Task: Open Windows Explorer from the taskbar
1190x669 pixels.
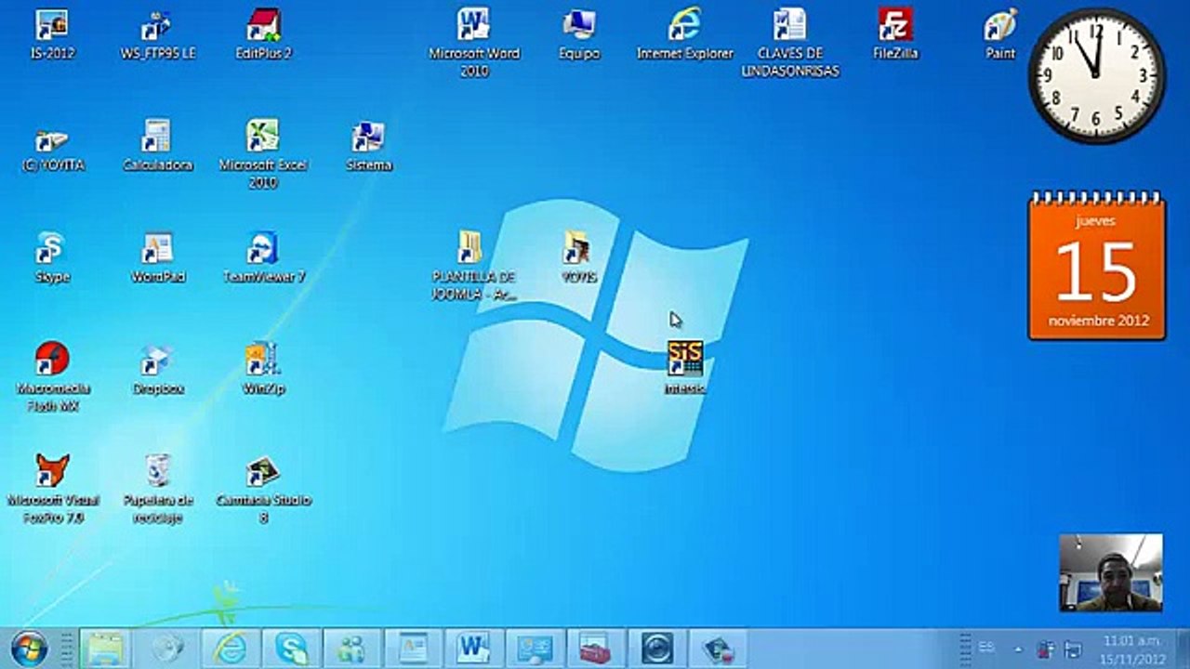Action: pyautogui.click(x=106, y=648)
